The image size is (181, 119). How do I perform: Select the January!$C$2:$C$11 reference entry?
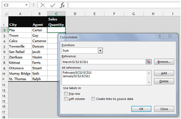pos(76,76)
